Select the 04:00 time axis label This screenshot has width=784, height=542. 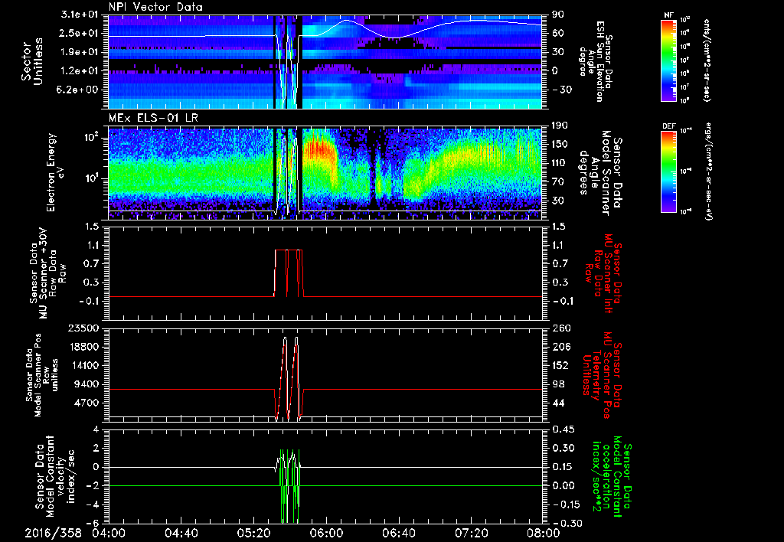108,533
